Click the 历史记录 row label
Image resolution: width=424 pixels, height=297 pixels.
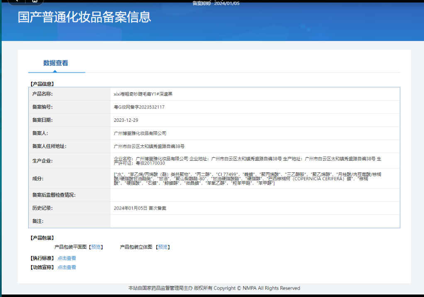click(42, 208)
